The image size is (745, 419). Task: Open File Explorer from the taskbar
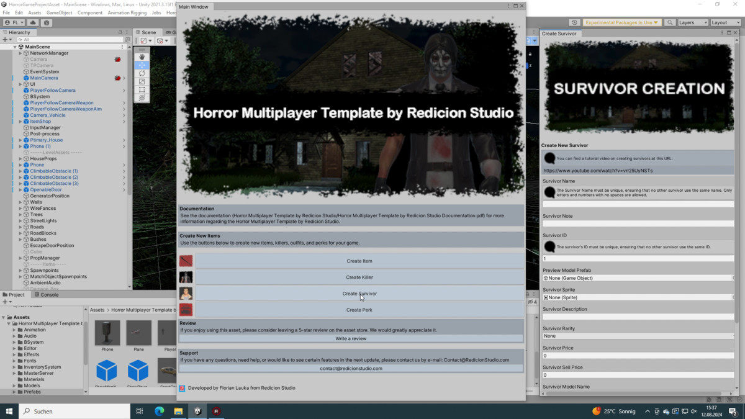point(178,411)
